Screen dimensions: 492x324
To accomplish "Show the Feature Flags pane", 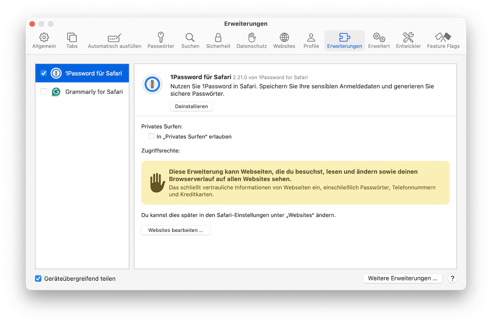I will point(443,38).
